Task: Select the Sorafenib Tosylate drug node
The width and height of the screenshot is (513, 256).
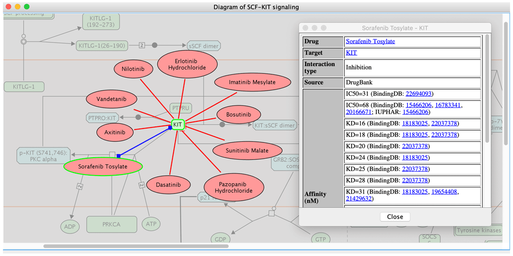Action: [103, 167]
